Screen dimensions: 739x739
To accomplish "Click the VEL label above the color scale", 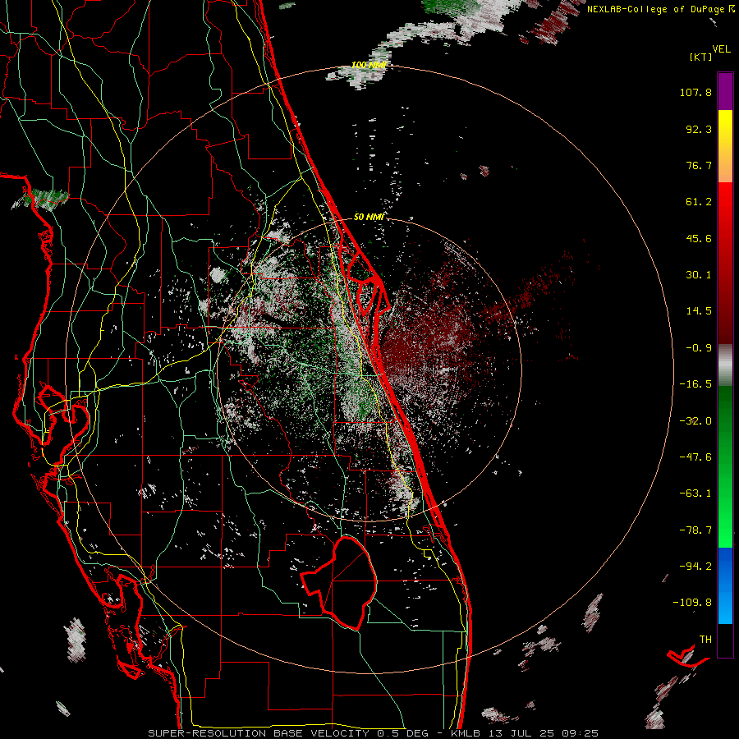I will pos(721,49).
